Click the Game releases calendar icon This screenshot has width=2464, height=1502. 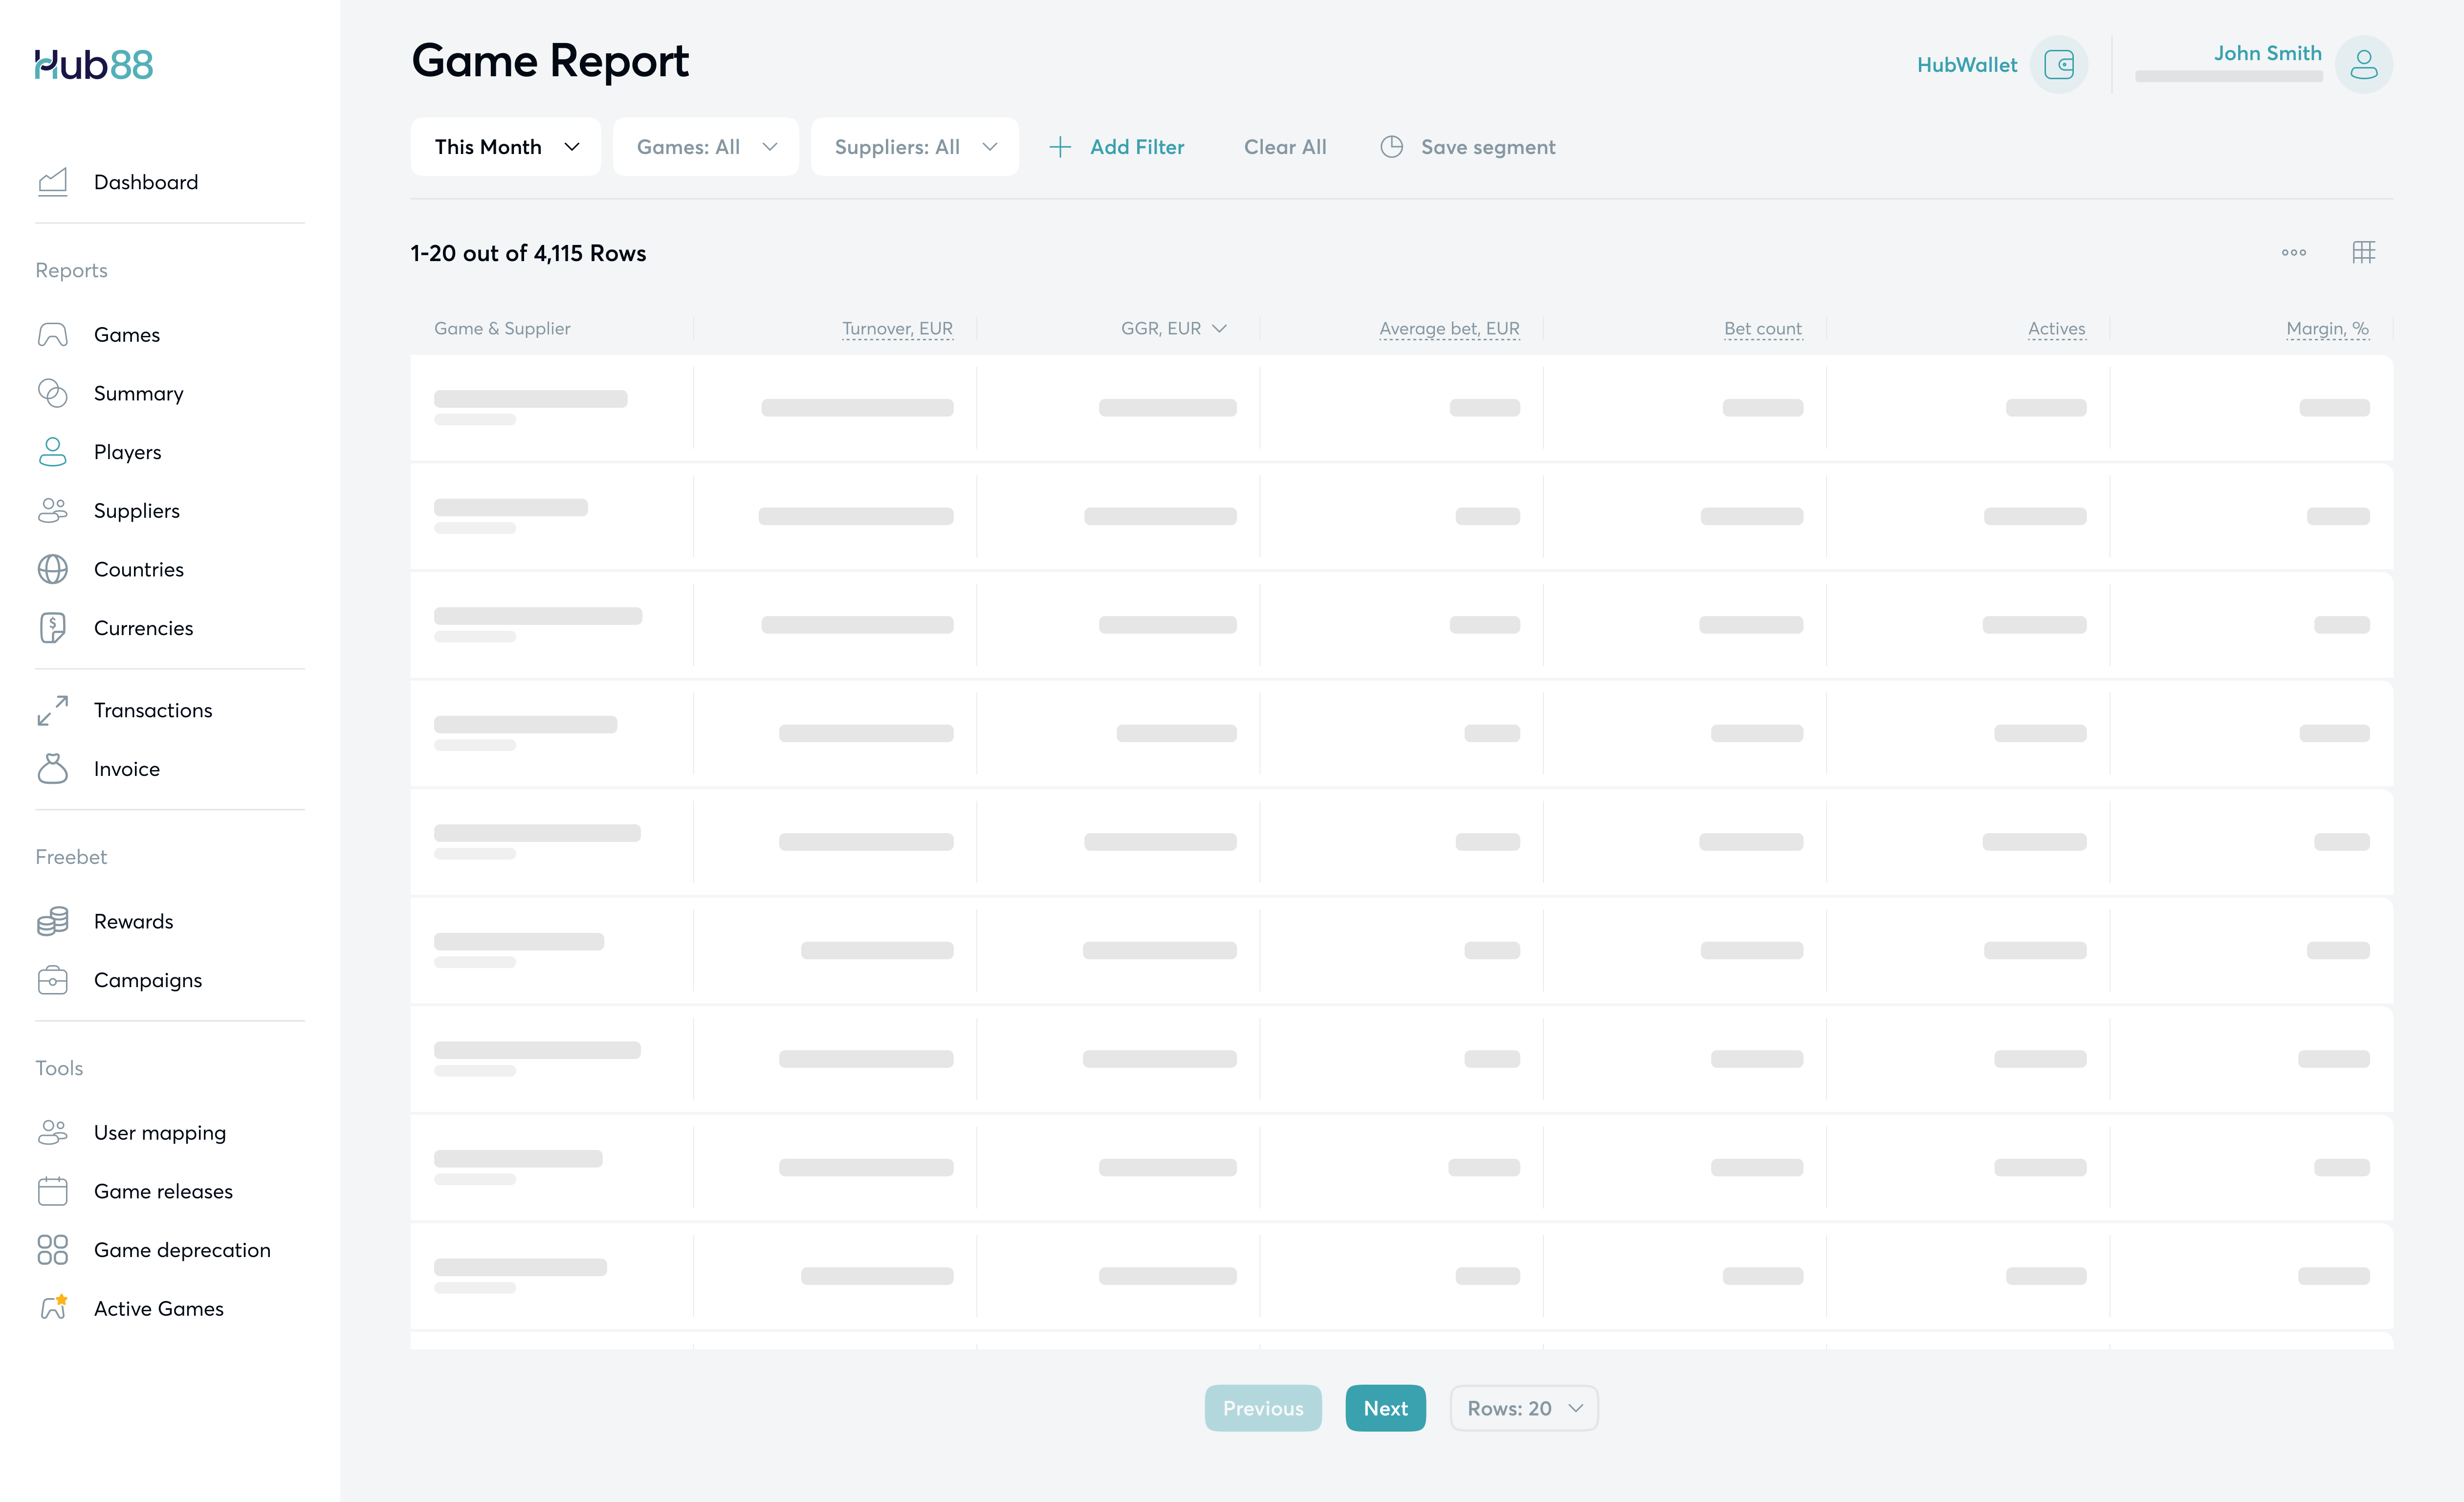point(52,1191)
